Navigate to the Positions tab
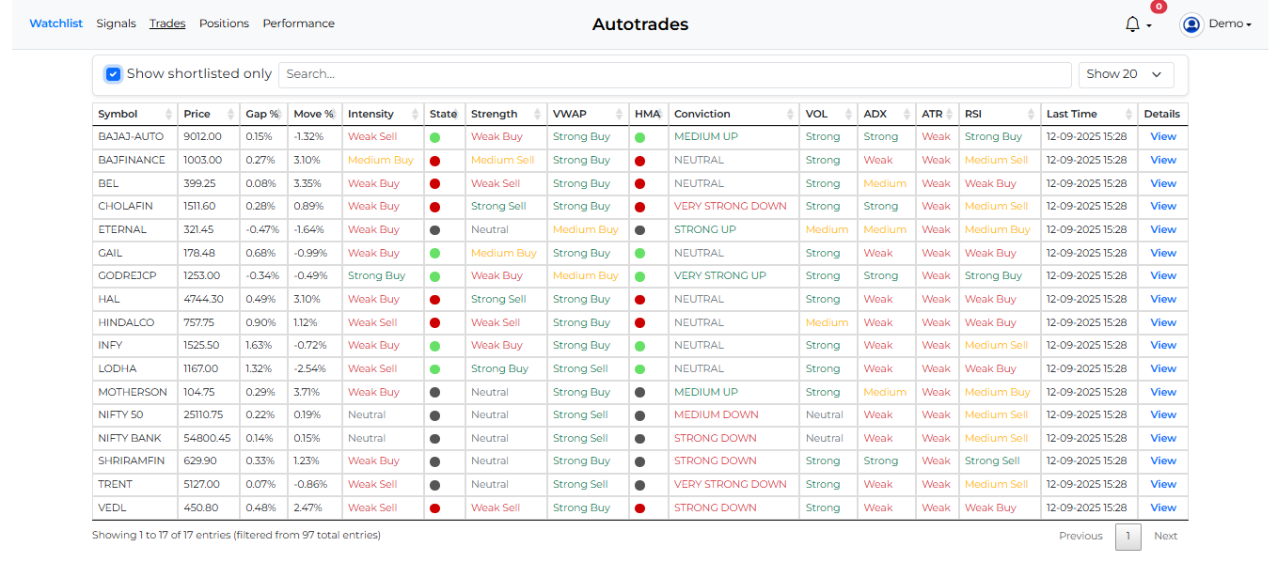 click(x=224, y=23)
